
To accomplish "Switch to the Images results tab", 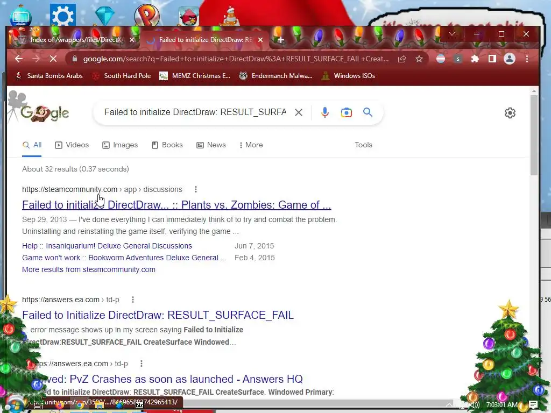I will click(x=120, y=145).
